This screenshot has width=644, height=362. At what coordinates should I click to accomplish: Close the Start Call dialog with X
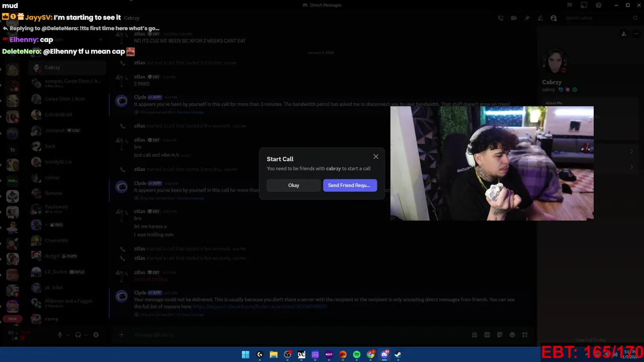(x=375, y=157)
